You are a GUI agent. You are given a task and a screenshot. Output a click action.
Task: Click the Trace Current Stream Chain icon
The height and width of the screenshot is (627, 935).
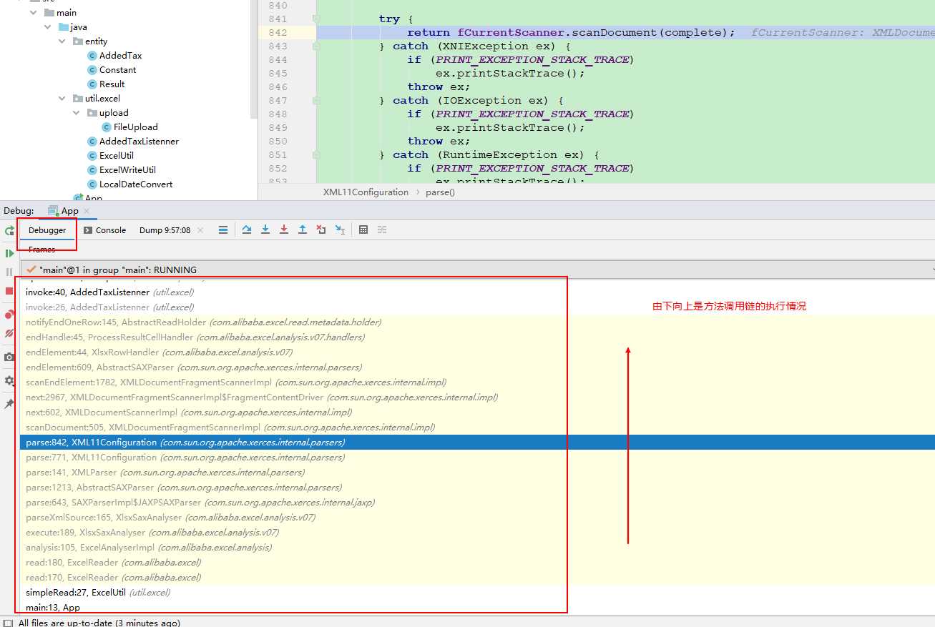click(x=382, y=229)
